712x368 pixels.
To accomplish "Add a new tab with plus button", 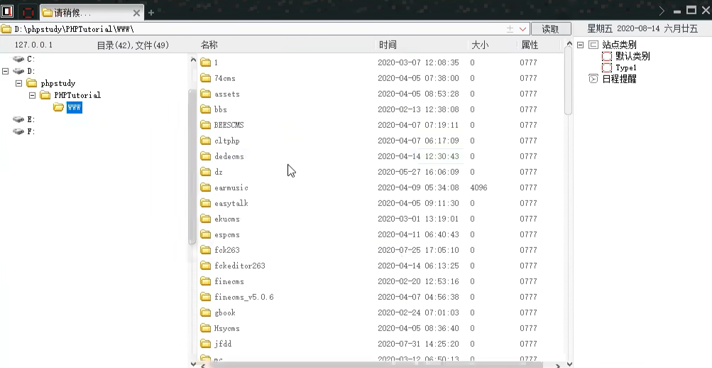I will tap(151, 13).
